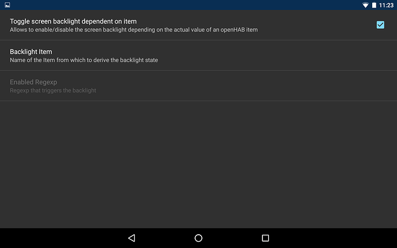The image size is (397, 248).
Task: Tap the 'Allows to enable/disable the screen backlight' description
Action: pos(133,29)
